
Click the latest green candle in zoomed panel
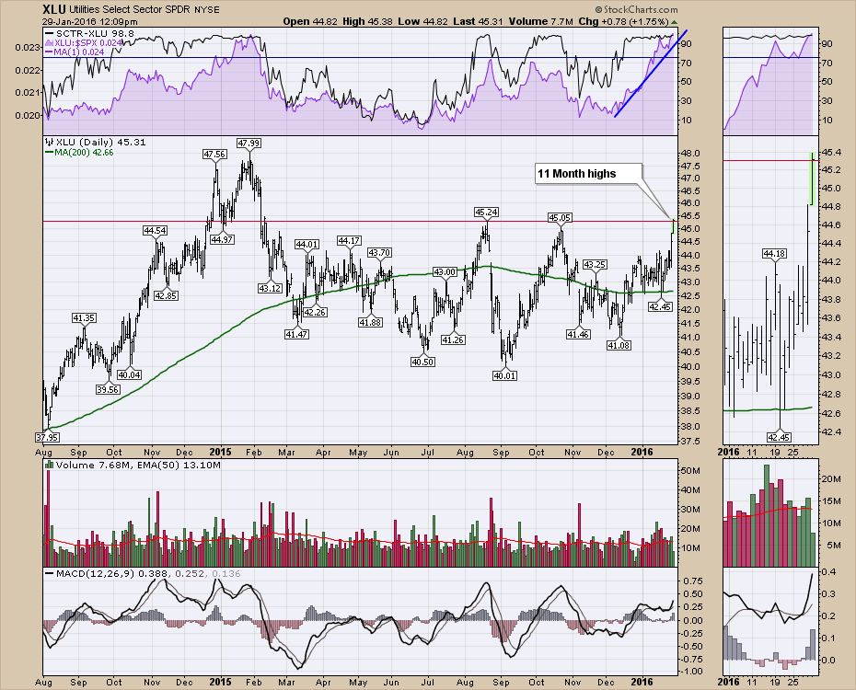tap(812, 178)
